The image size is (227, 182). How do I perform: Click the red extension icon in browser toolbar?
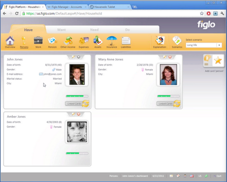[209, 13]
